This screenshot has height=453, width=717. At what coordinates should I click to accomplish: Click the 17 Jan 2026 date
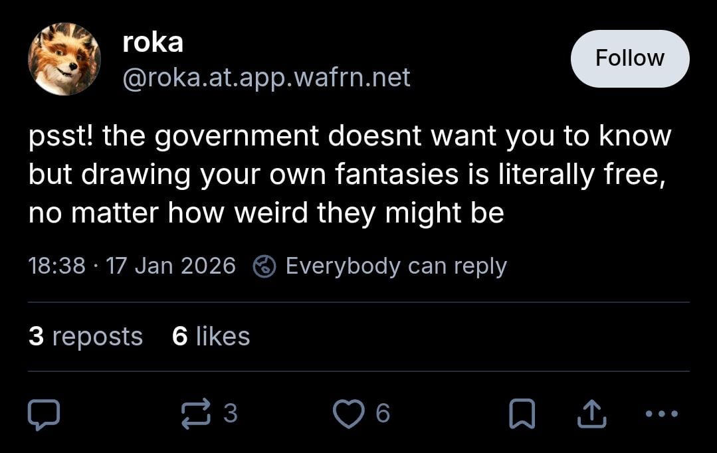click(171, 266)
